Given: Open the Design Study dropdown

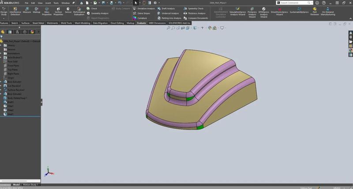Looking at the screenshot, I should point(4,17).
